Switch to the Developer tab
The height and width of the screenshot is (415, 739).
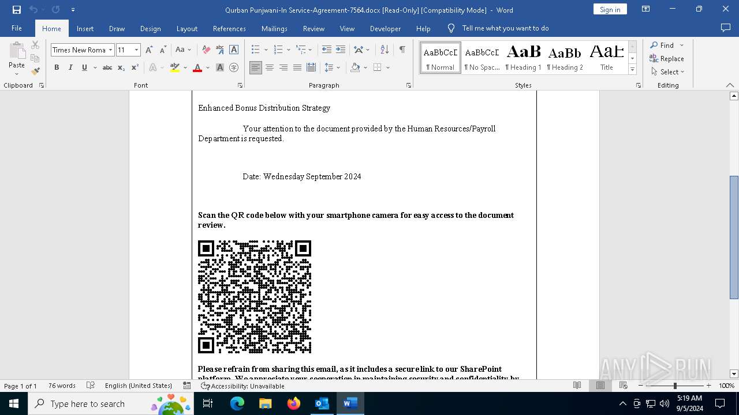pyautogui.click(x=385, y=28)
